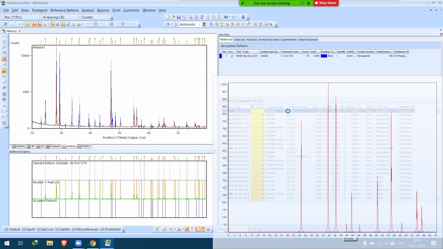Switch to the Scan List tab
The width and height of the screenshot is (443, 249).
coord(239,39)
